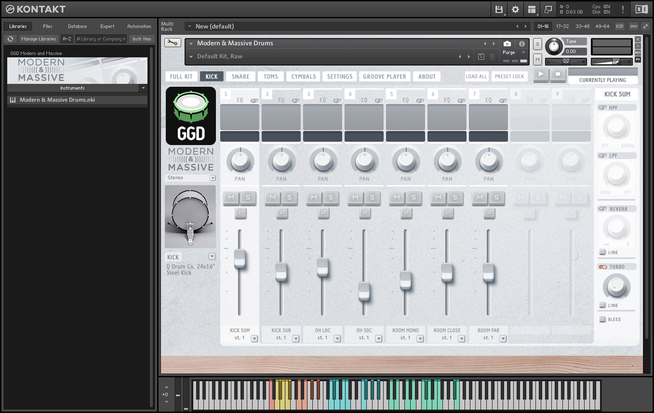Click the Library or Company search field
This screenshot has width=654, height=413.
tap(101, 39)
